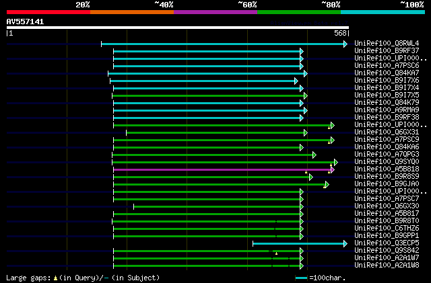Open the UniRef100_Q6GX31 hit label

pos(387,132)
